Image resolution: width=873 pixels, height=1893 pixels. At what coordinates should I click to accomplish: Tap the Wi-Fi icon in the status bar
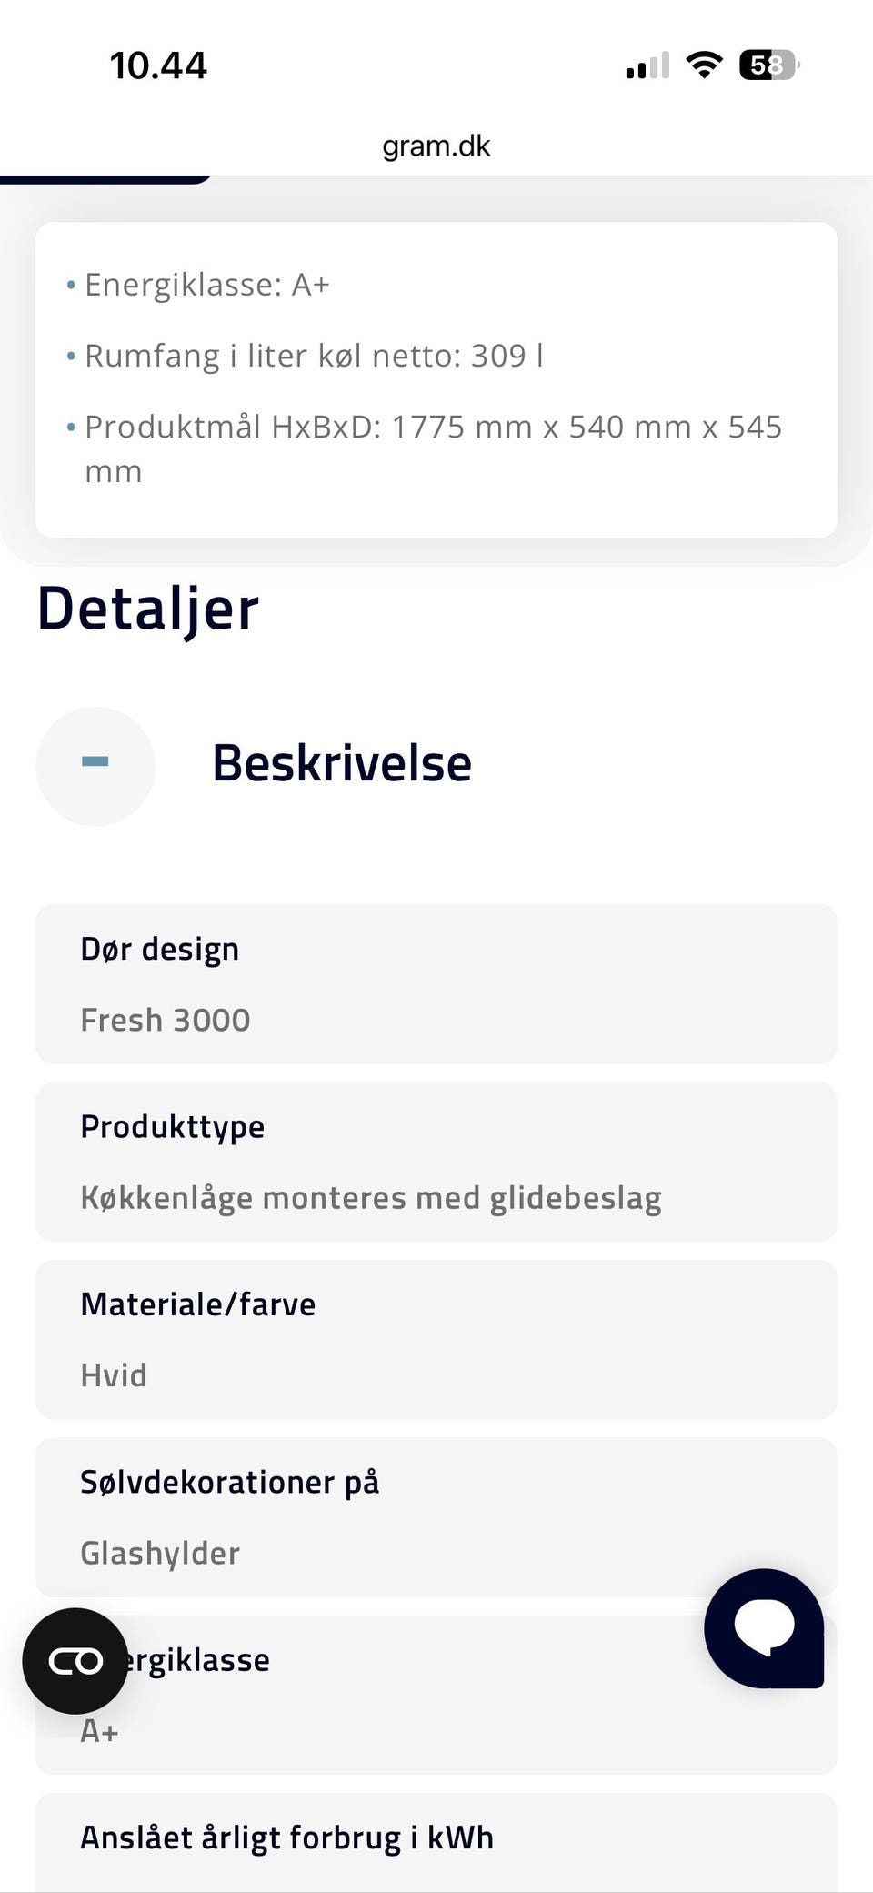[702, 64]
